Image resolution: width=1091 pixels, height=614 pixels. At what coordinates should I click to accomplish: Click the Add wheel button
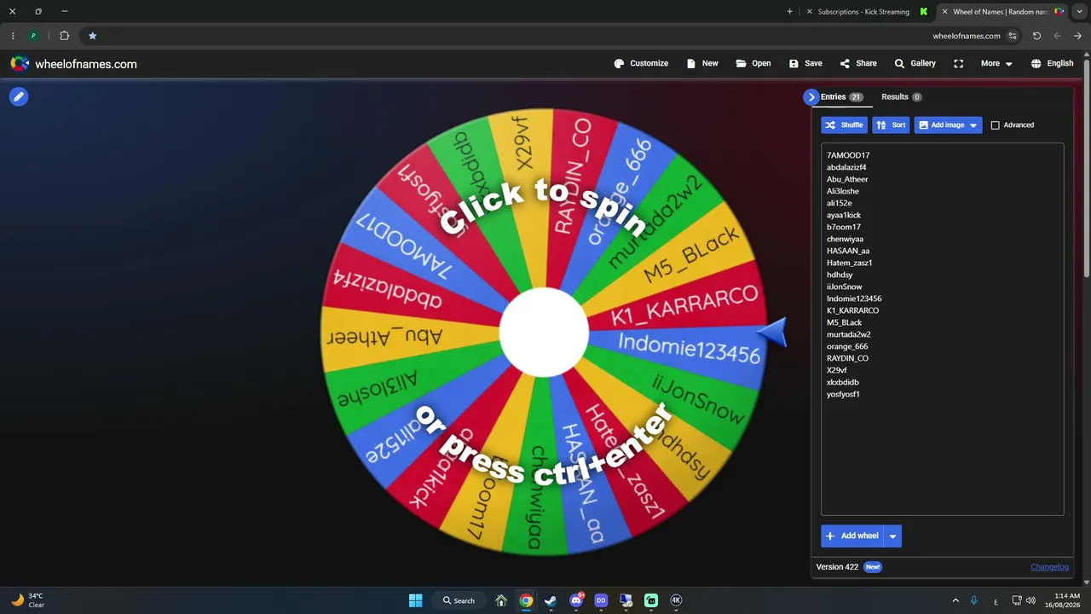851,536
